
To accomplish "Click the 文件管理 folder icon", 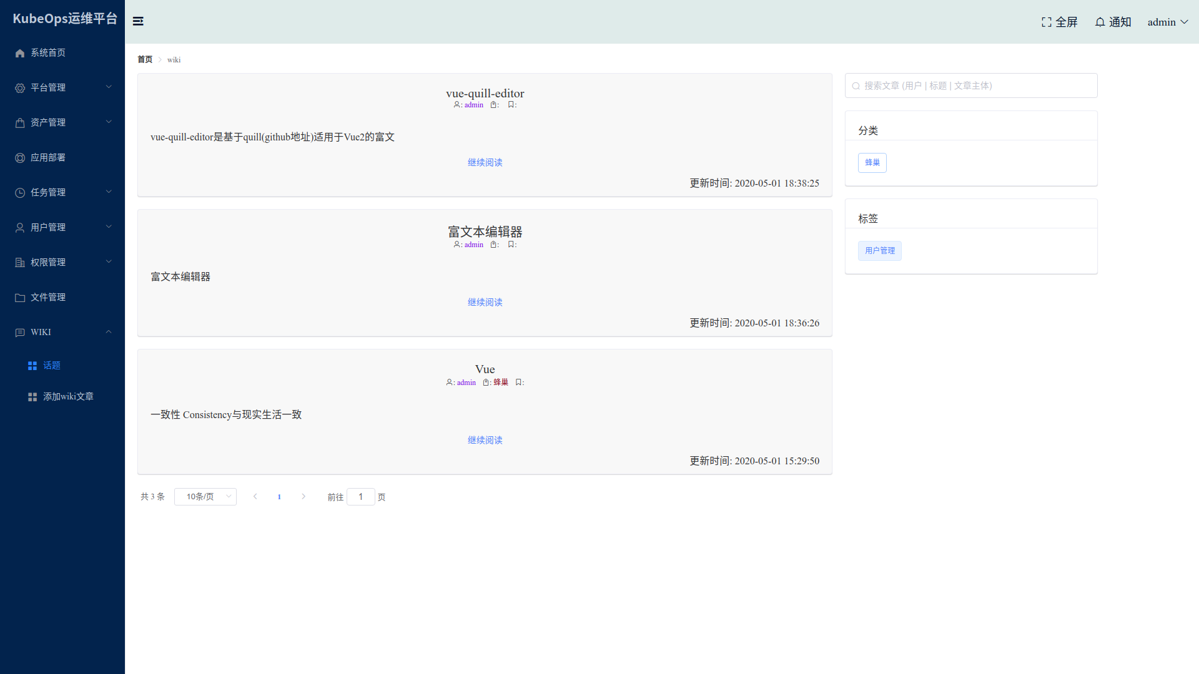I will tap(20, 298).
